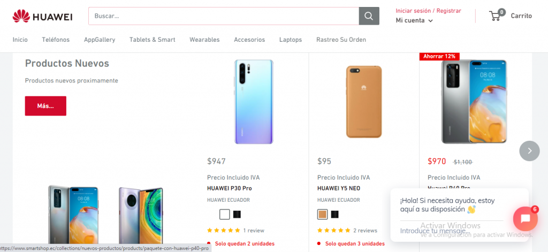The image size is (548, 252).
Task: Open the Wearables menu
Action: pyautogui.click(x=204, y=40)
